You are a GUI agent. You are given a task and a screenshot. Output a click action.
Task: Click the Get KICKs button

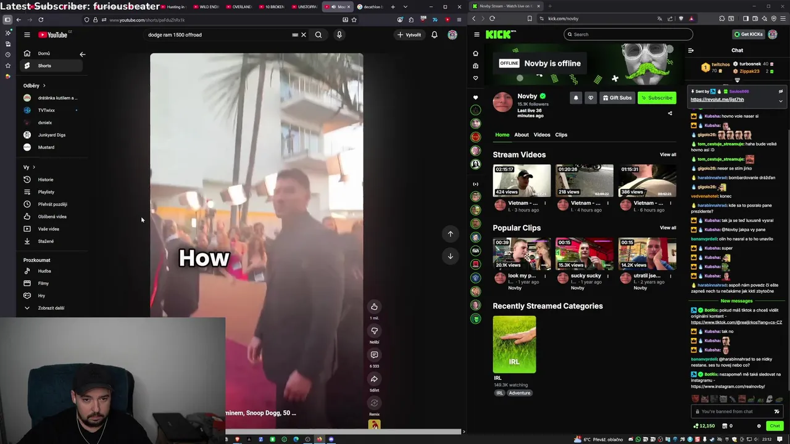point(748,35)
